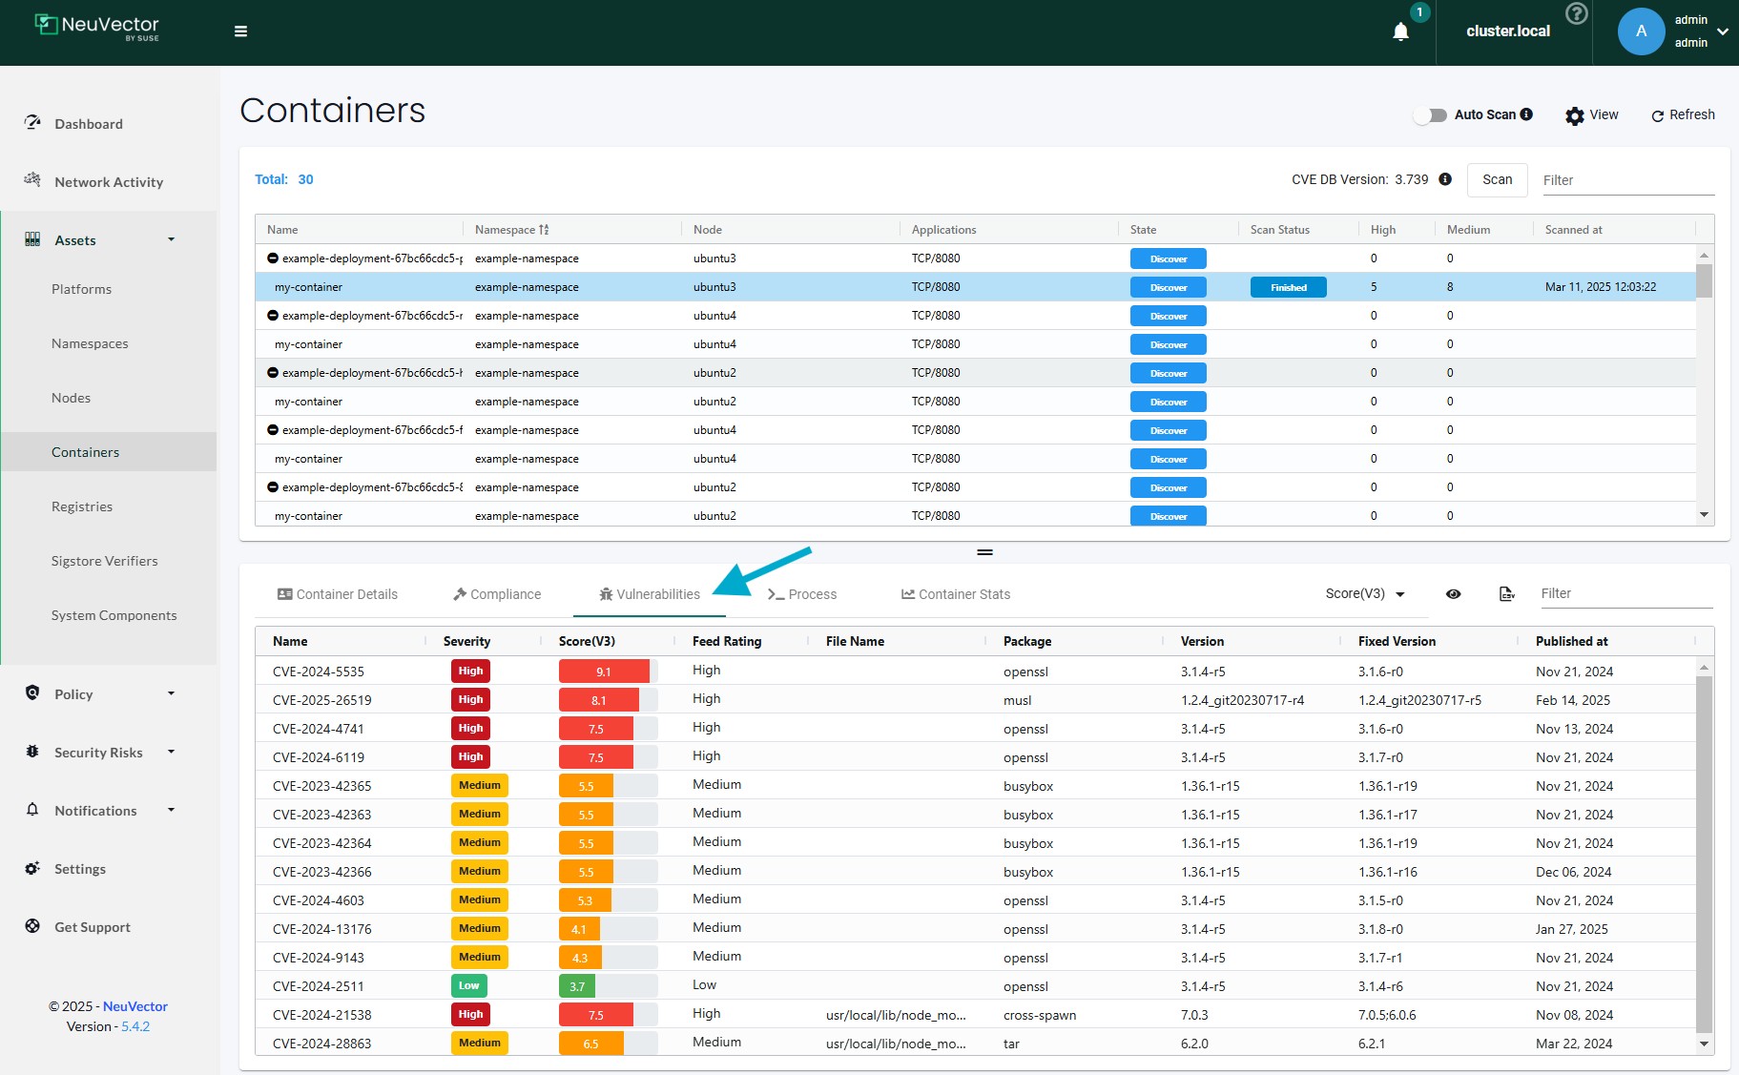Open the Registries page link

pyautogui.click(x=82, y=506)
